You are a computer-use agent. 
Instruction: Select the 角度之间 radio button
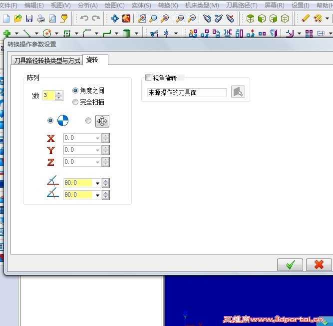click(x=75, y=90)
